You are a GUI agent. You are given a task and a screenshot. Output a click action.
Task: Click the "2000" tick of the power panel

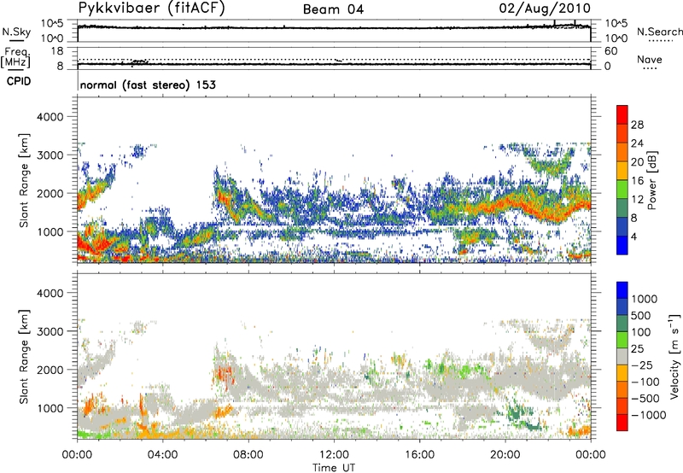50,193
